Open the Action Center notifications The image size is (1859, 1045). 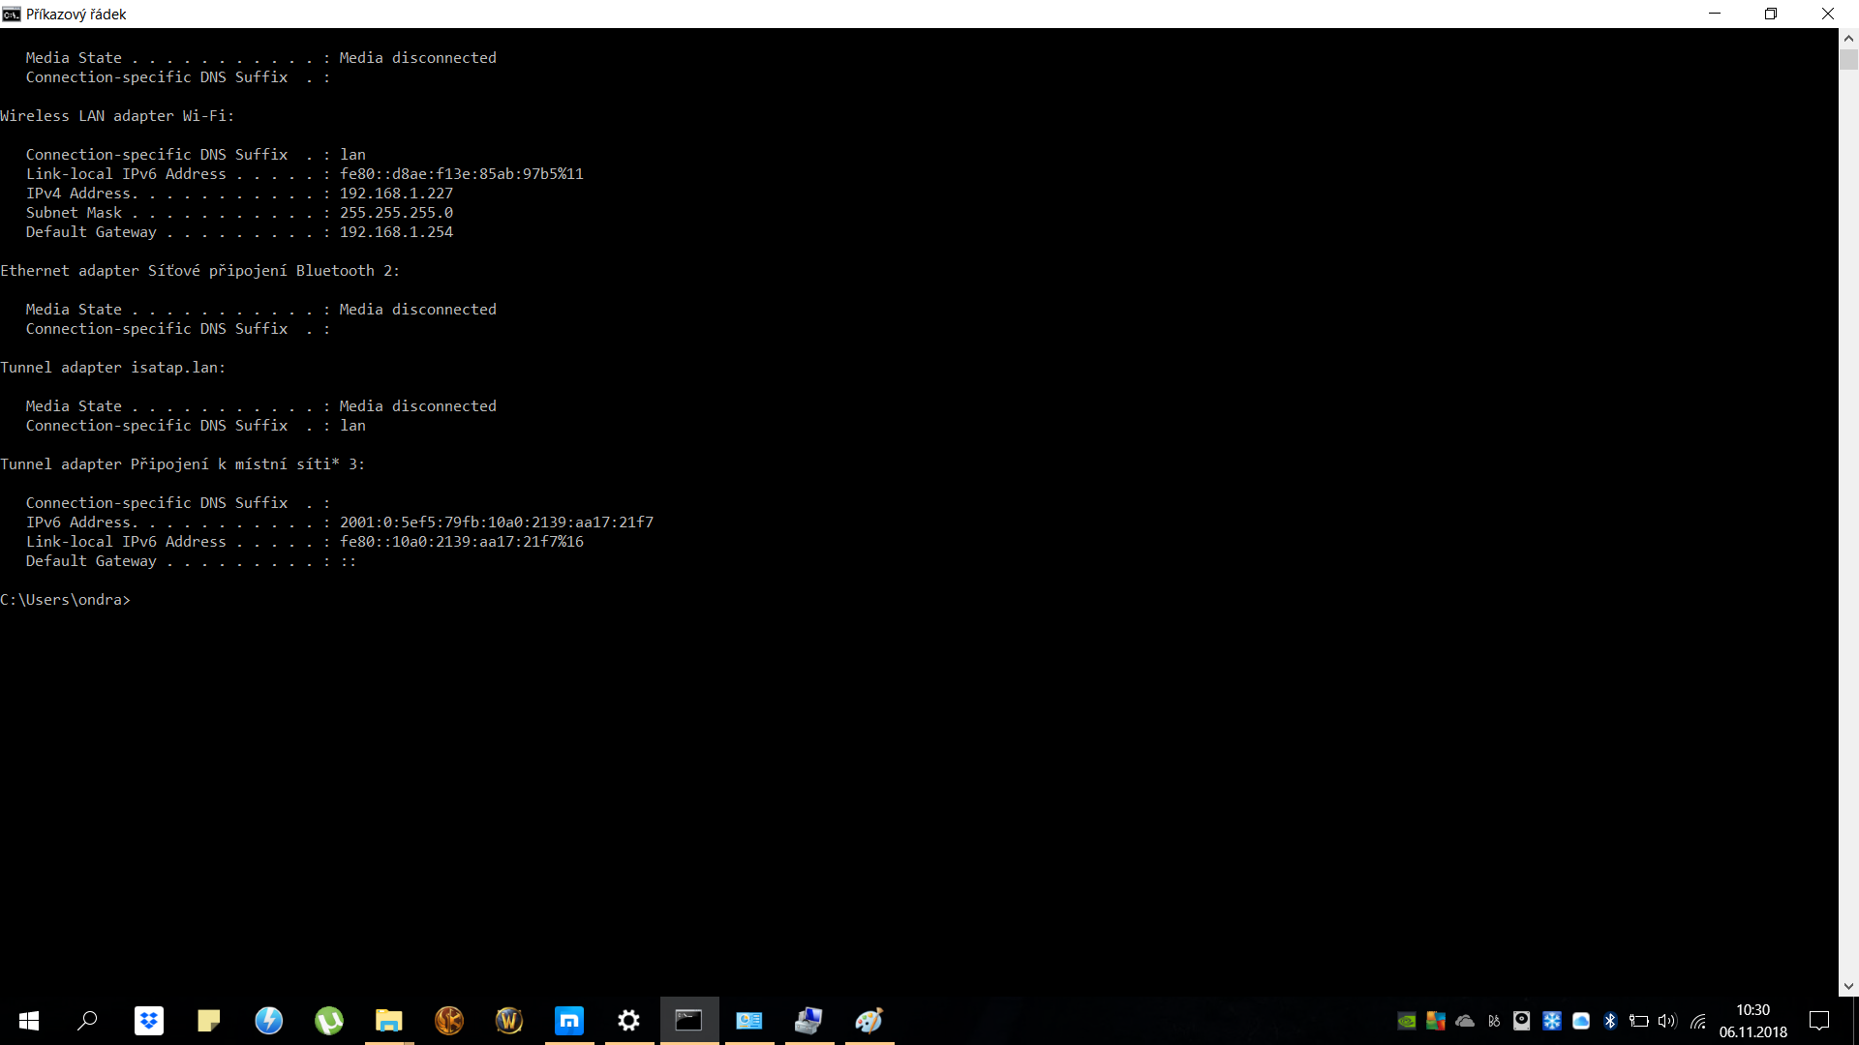(x=1819, y=1021)
